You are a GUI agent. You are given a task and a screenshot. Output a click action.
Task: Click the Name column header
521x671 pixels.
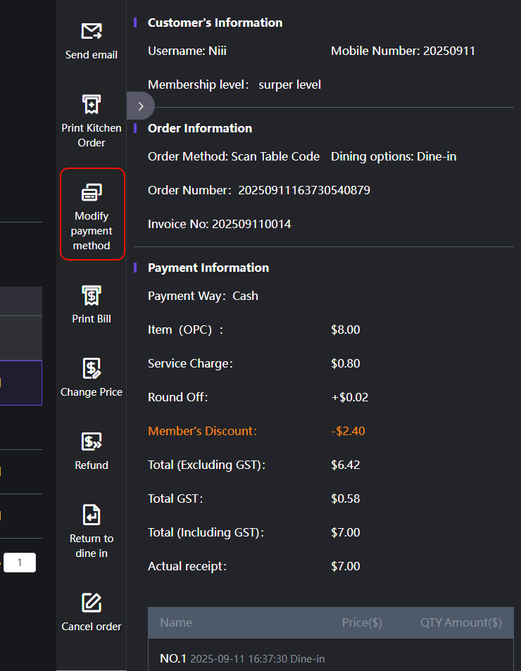coord(176,622)
